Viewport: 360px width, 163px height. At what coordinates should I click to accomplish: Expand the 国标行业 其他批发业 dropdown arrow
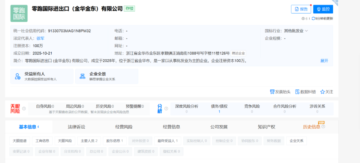coord(306,31)
